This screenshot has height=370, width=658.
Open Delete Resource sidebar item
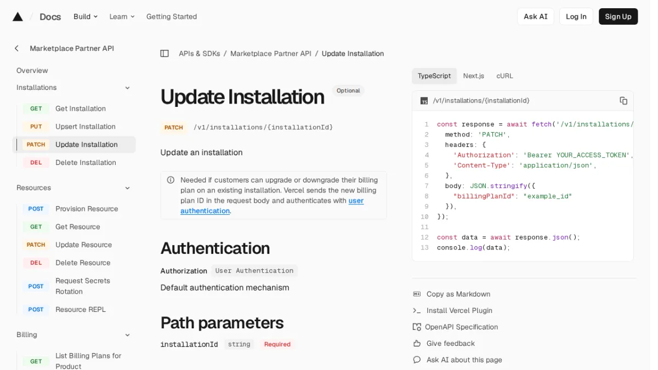(83, 263)
